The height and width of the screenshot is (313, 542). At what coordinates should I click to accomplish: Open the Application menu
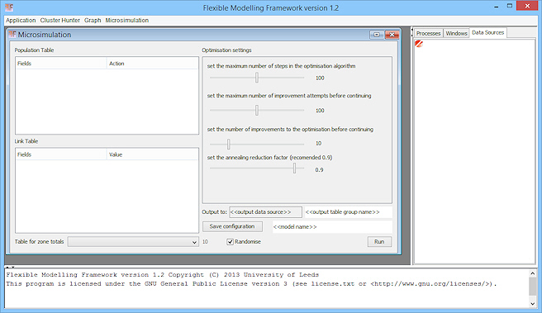click(21, 21)
